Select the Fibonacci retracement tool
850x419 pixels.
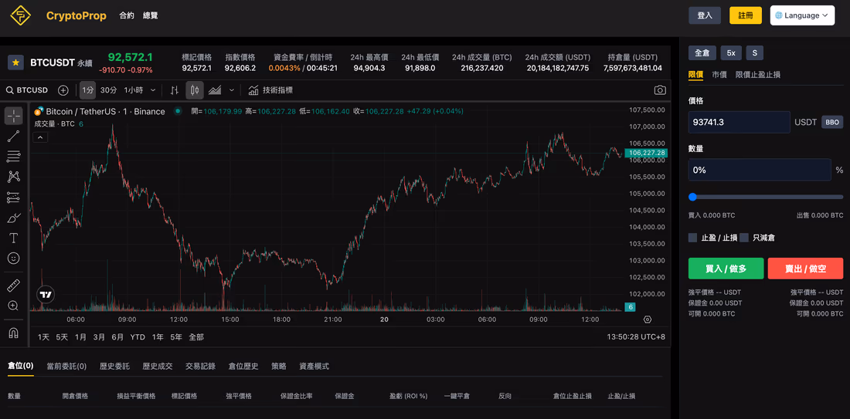point(14,157)
